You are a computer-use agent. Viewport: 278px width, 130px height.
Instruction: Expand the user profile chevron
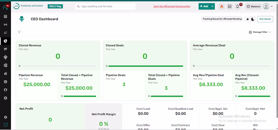click(272, 7)
